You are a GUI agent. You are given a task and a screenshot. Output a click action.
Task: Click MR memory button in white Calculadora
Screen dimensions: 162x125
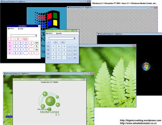10,46
